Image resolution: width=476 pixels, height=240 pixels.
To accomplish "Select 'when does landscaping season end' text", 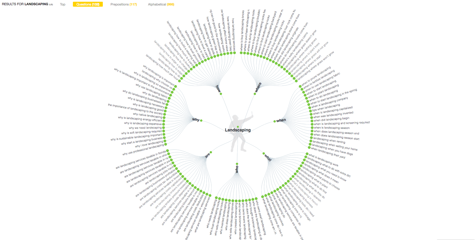I will (x=336, y=132).
